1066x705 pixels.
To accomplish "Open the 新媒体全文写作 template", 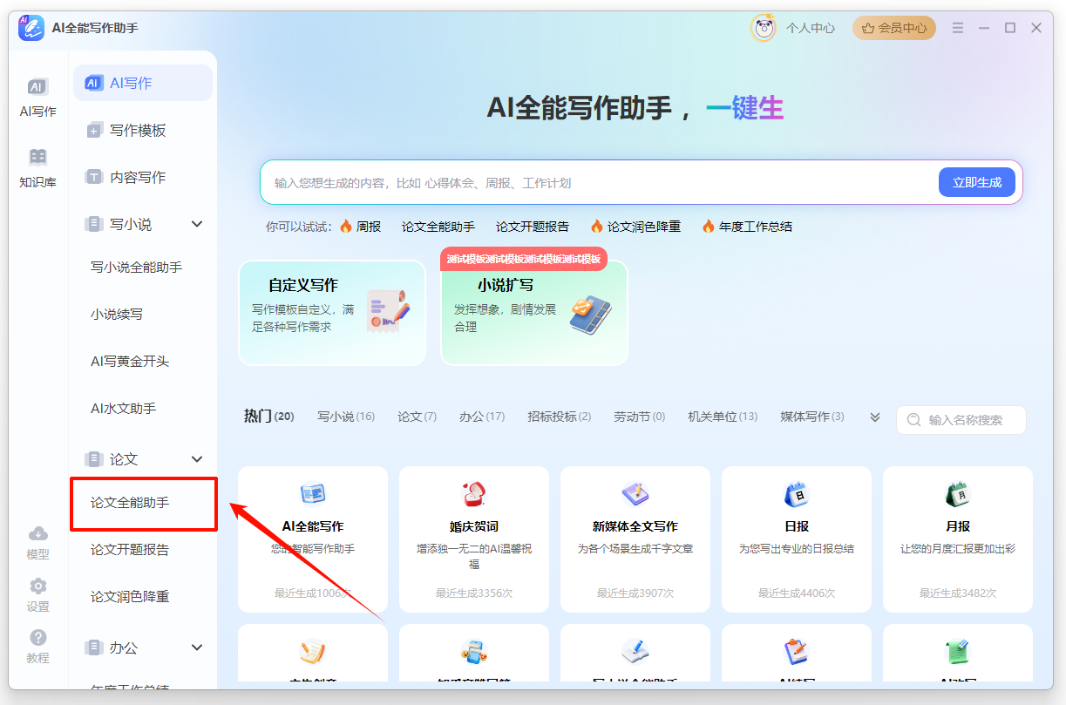I will pyautogui.click(x=635, y=539).
